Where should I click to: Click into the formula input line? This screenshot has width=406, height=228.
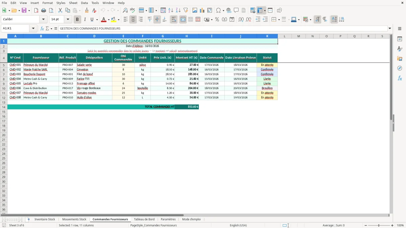point(223,29)
